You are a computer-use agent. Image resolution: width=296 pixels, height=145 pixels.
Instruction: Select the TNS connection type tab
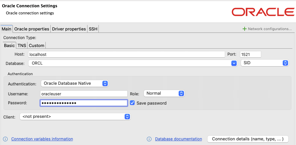coord(22,45)
